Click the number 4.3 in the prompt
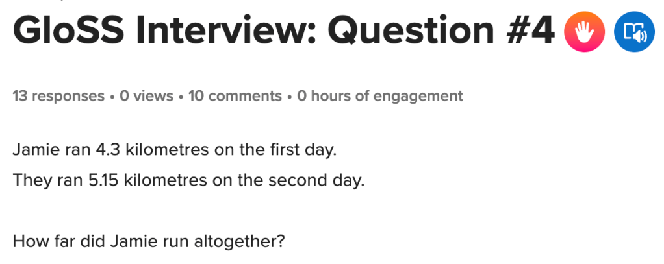Screen dimensions: 664x264 click(108, 151)
